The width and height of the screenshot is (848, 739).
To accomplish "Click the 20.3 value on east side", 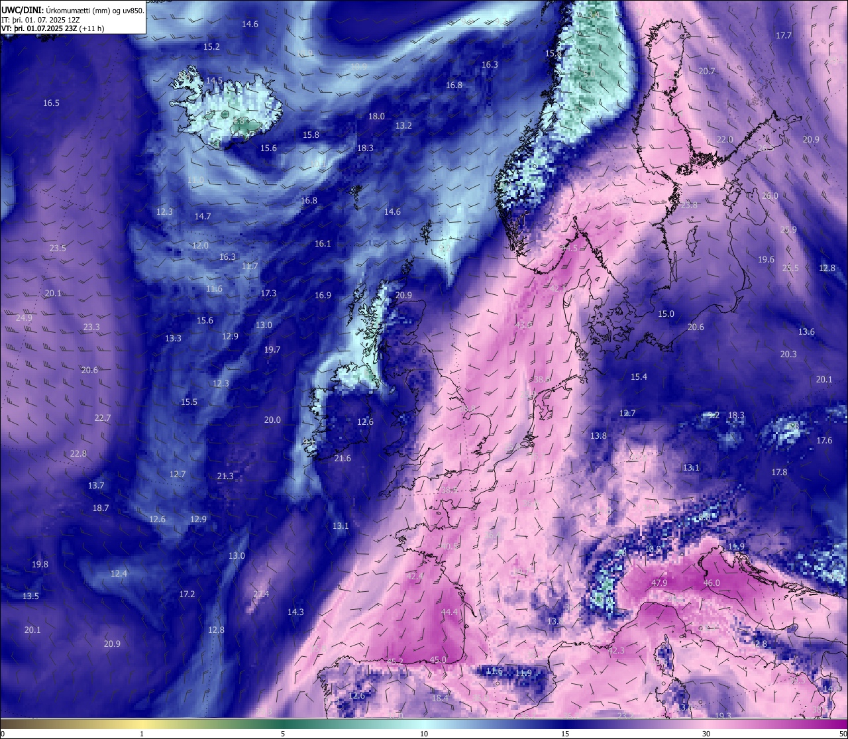I will pos(788,355).
